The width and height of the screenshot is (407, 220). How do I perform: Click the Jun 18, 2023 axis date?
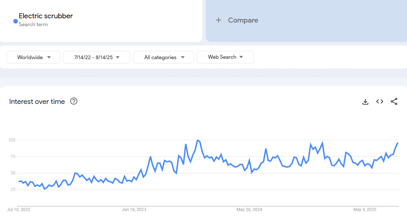pos(134,210)
